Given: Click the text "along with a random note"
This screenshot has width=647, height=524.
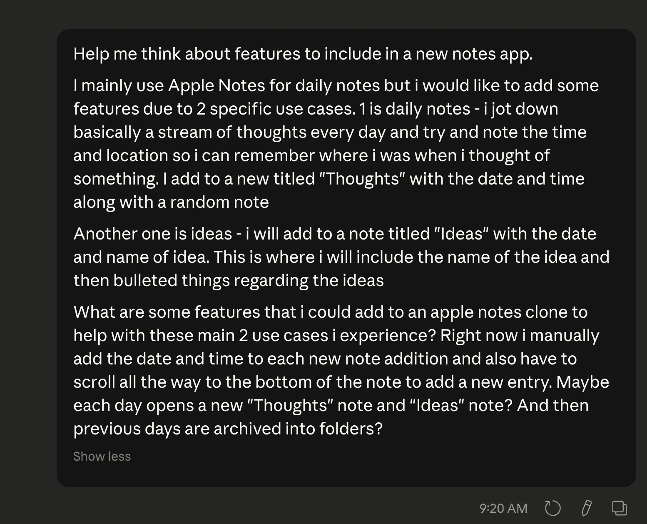Looking at the screenshot, I should pos(171,202).
